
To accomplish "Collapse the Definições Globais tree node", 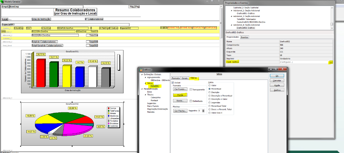I will [x=142, y=74].
